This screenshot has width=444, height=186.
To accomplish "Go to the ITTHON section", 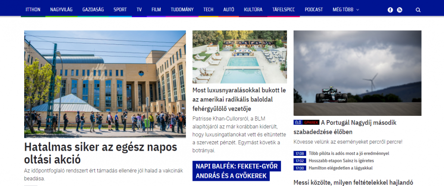I will 33,9.
